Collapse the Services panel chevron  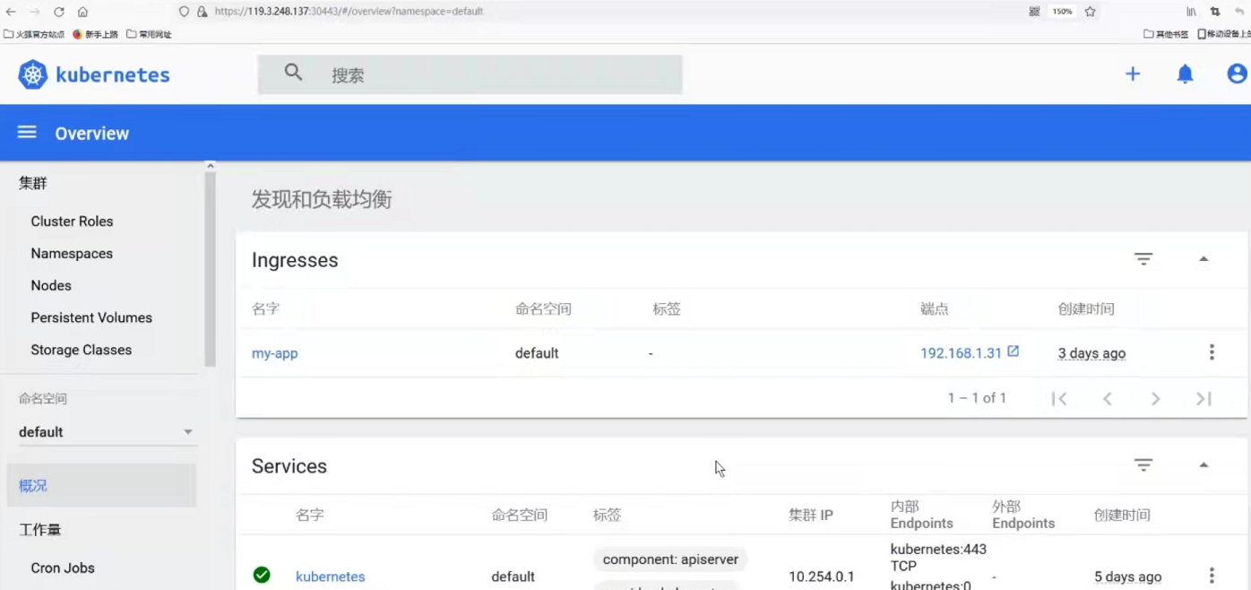tap(1204, 464)
